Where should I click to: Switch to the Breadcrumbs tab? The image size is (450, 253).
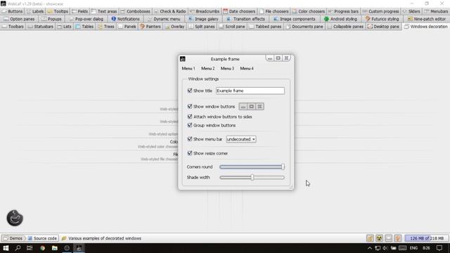click(x=205, y=11)
